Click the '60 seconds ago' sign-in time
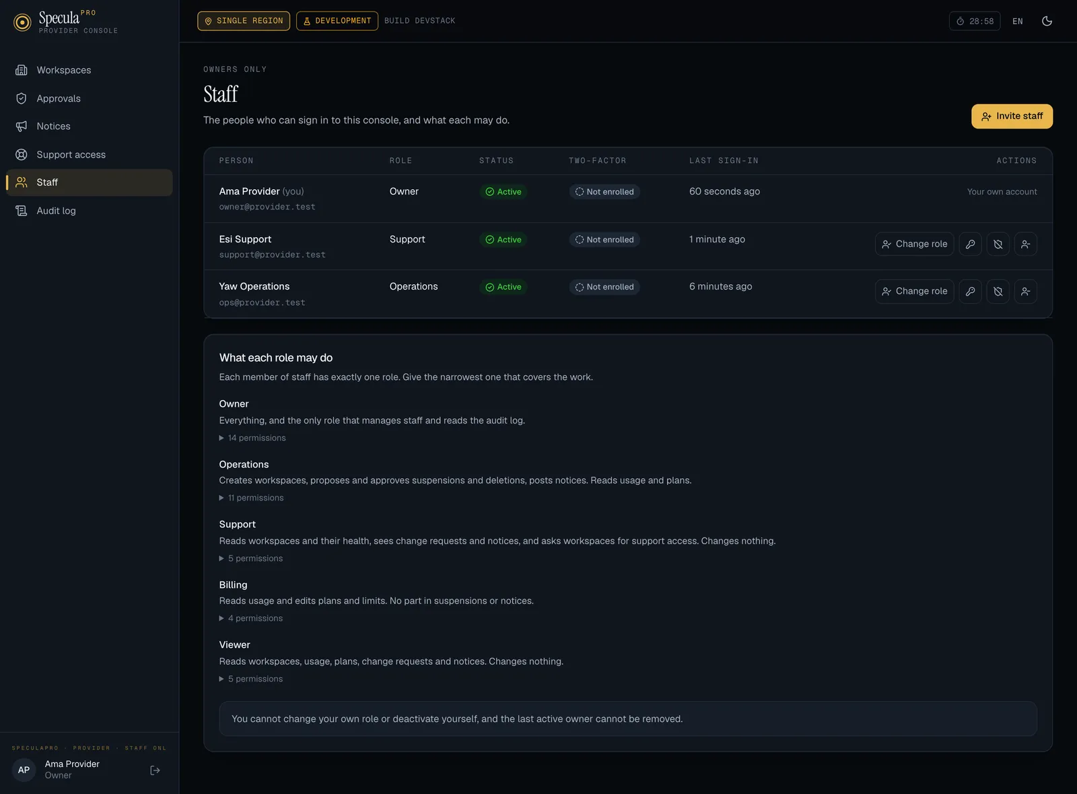The width and height of the screenshot is (1077, 794). tap(724, 191)
